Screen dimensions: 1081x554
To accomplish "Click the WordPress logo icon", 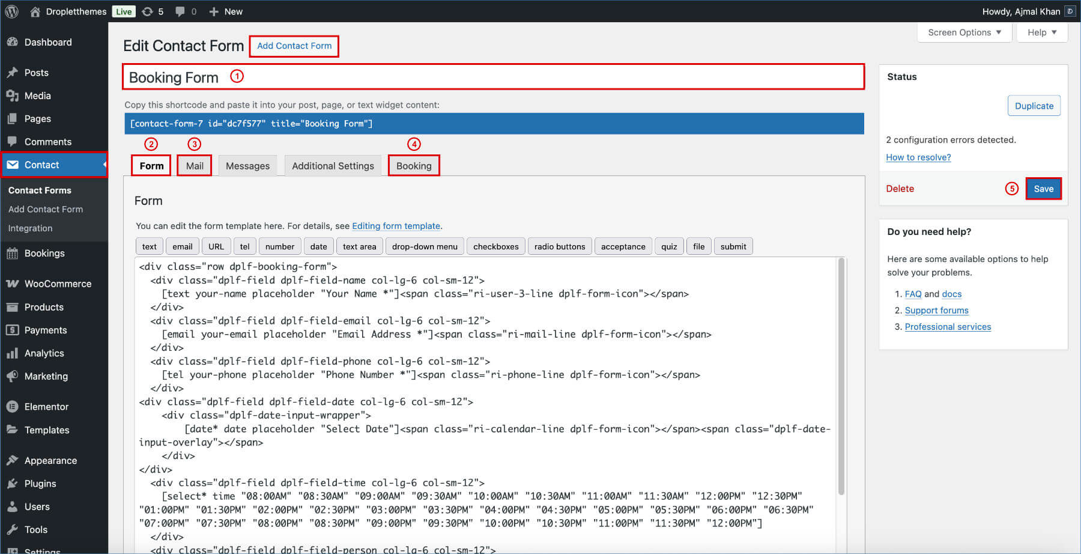I will pos(11,11).
